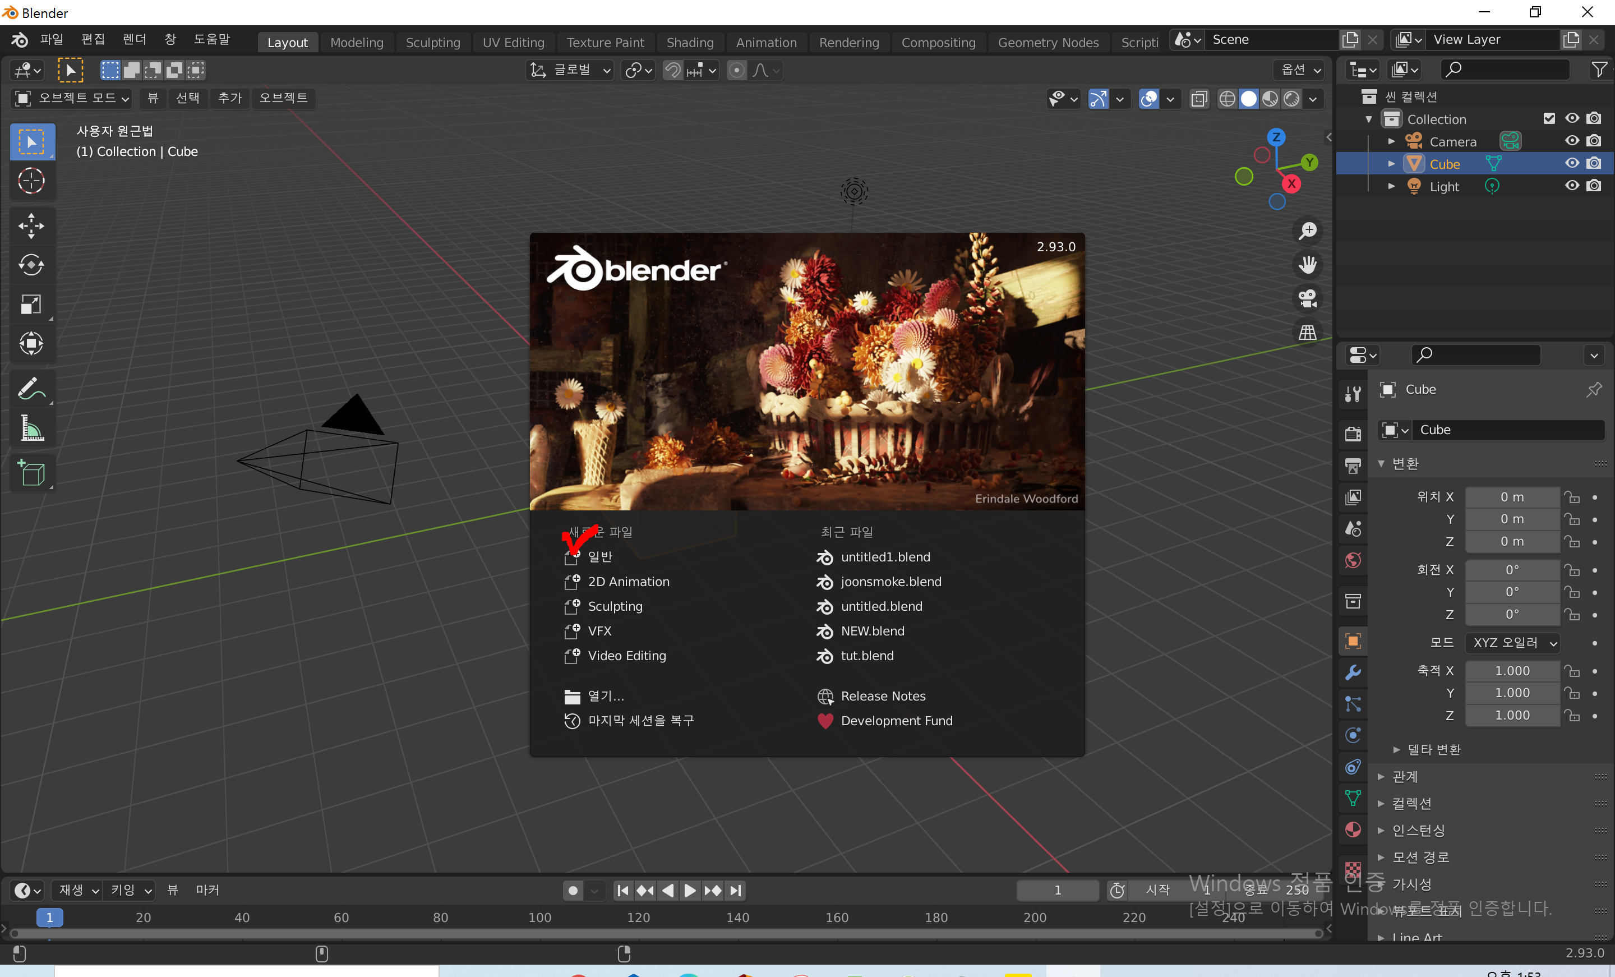Click the 위치 X value field
This screenshot has height=977, width=1615.
[1512, 497]
